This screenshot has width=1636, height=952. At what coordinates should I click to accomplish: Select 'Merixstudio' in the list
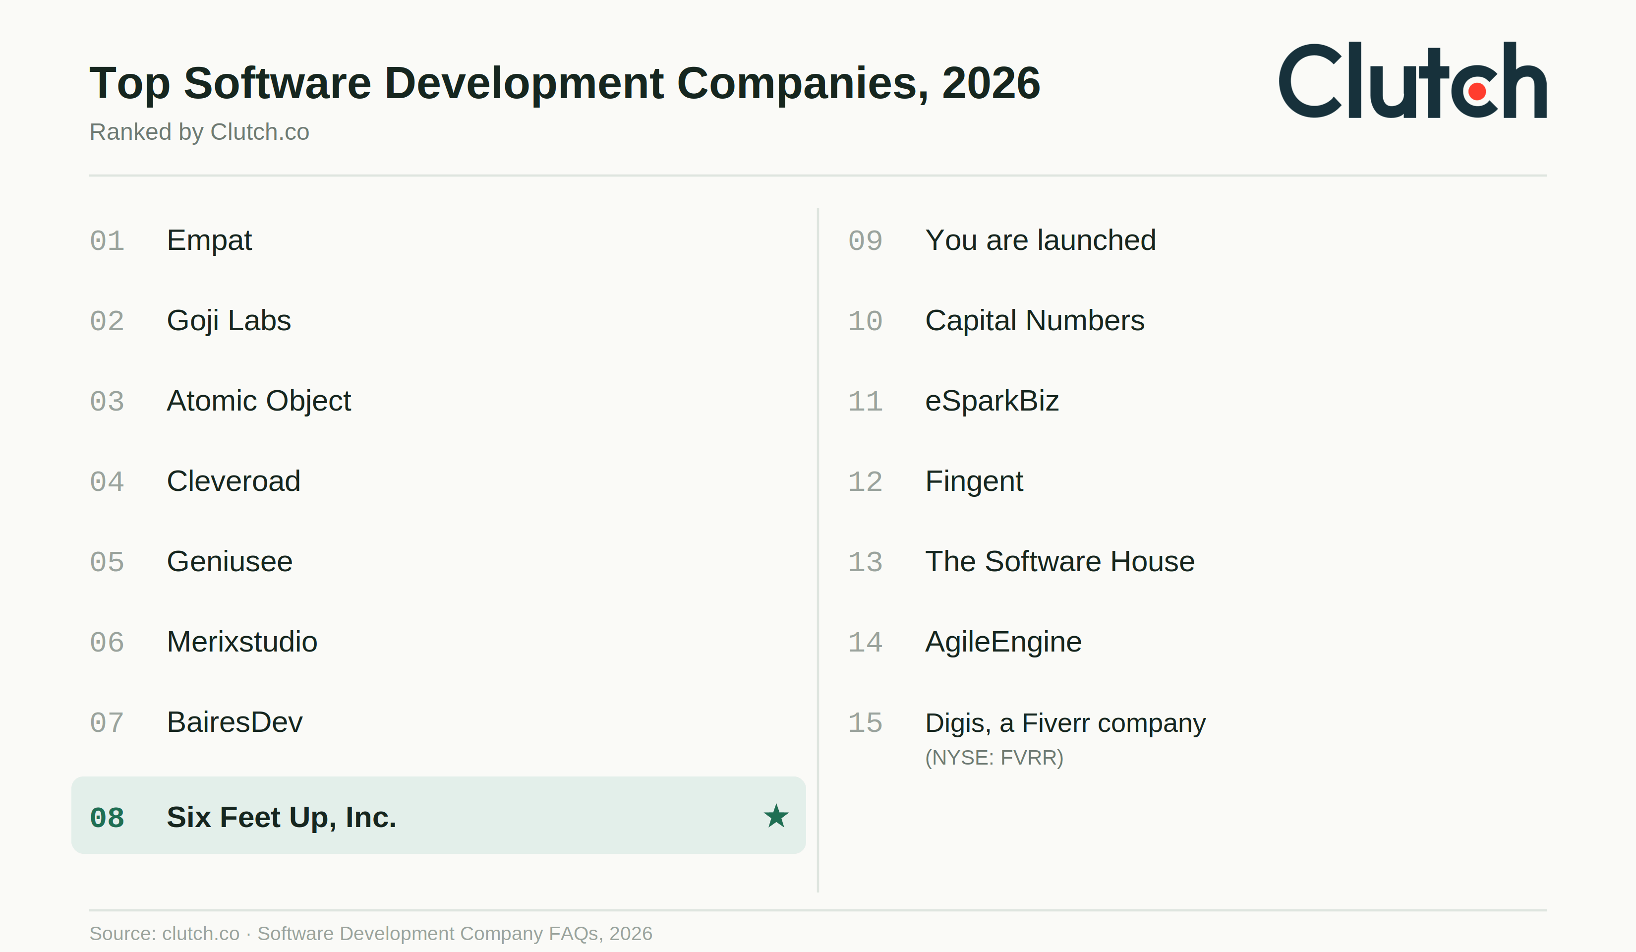coord(242,642)
